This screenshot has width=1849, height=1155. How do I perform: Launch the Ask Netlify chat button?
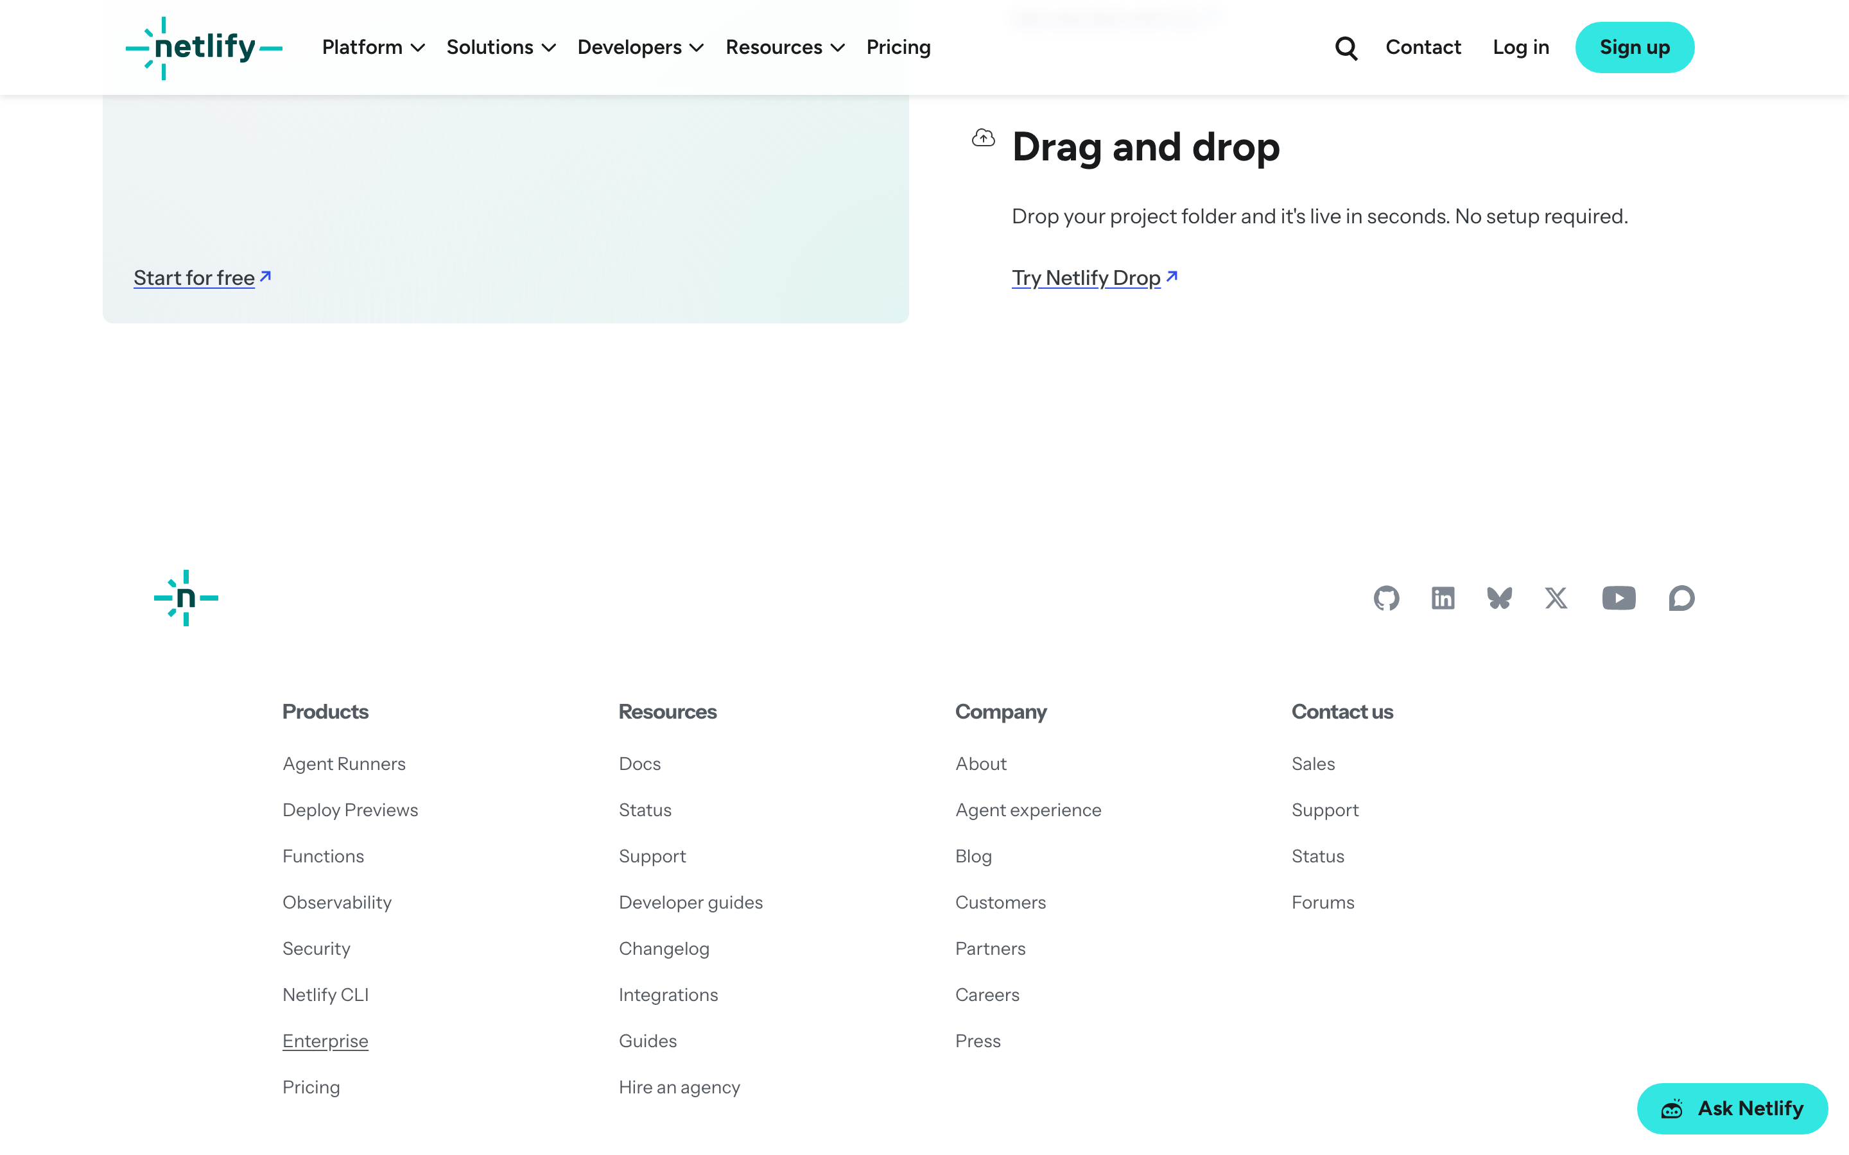[1732, 1108]
